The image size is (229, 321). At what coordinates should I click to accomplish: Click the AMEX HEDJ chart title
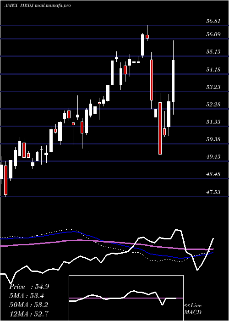tap(38, 6)
